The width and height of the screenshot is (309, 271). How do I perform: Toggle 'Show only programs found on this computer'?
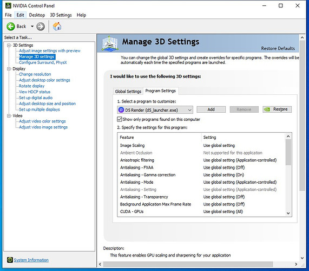click(120, 119)
